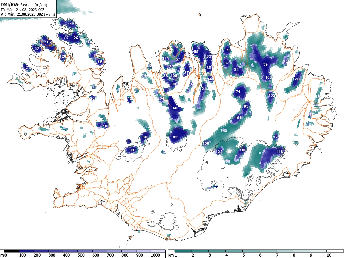
Task: Click the visibility value 150 on the map
Action: 206,143
